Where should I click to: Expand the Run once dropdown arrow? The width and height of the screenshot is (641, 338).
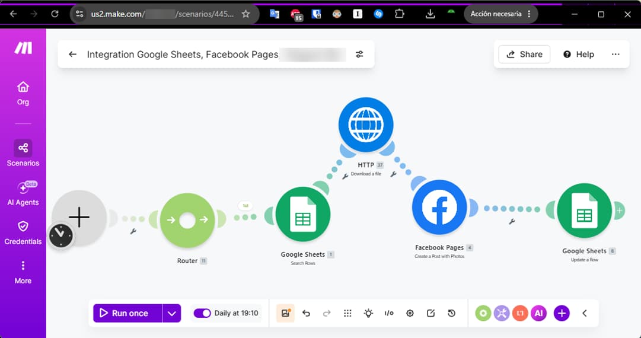coord(172,313)
